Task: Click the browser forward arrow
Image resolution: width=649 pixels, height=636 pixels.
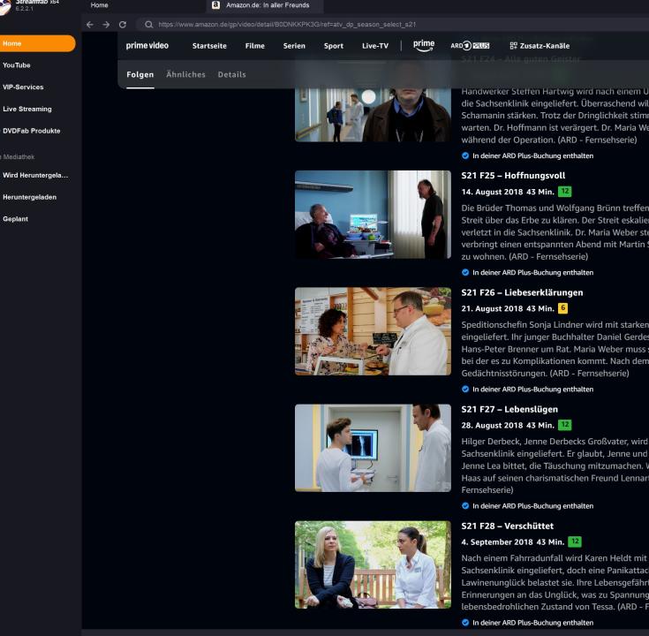Action: click(106, 25)
